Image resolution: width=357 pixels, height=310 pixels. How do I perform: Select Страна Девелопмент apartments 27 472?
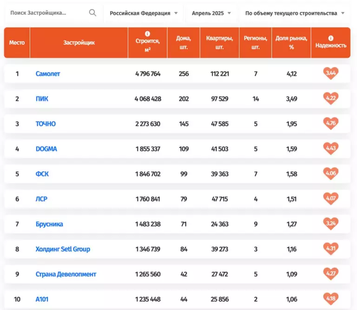tap(220, 274)
